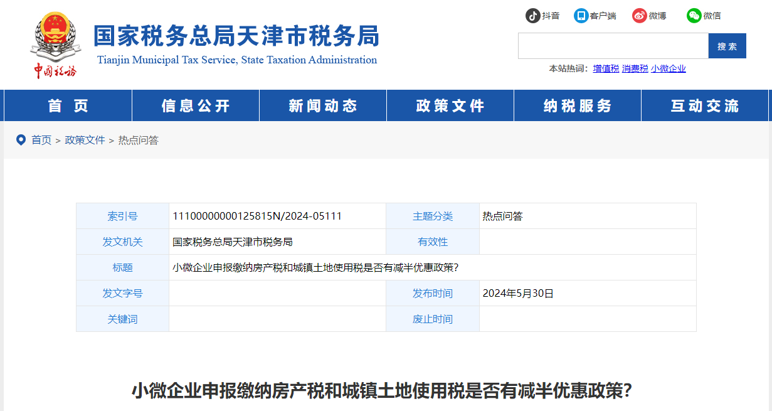Focus the site search input field

[x=613, y=46]
